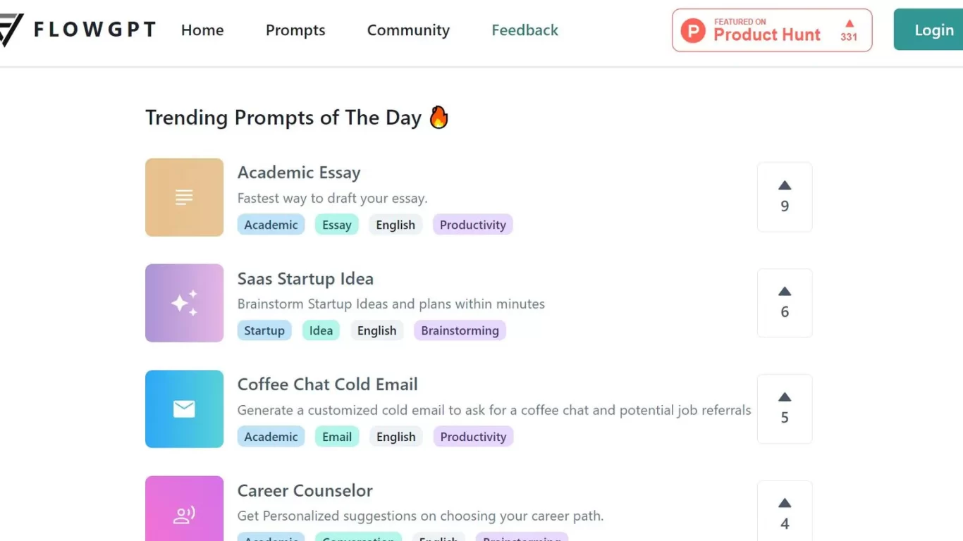Click the Brainstorming tag under Saas Startup Idea

460,330
